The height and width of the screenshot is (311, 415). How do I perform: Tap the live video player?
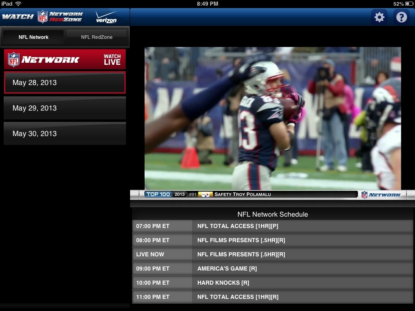(272, 118)
